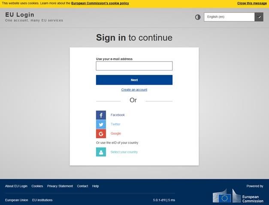Open the Create an account link
The image size is (269, 205).
point(134,90)
